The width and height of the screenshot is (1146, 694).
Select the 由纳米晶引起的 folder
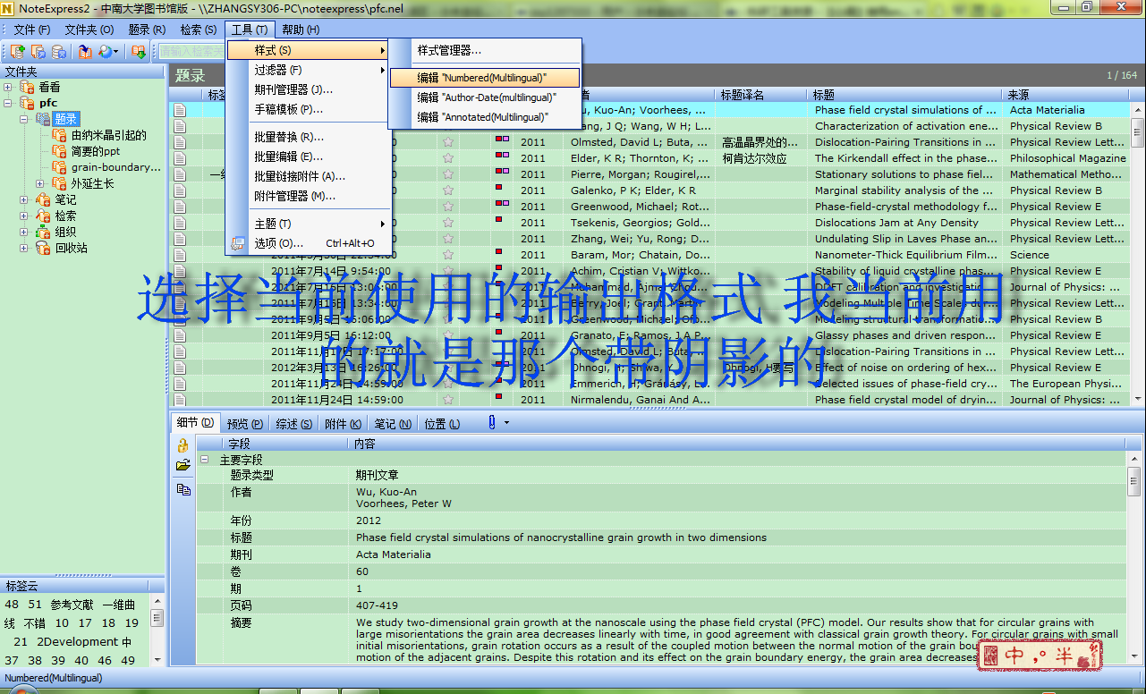[x=109, y=136]
